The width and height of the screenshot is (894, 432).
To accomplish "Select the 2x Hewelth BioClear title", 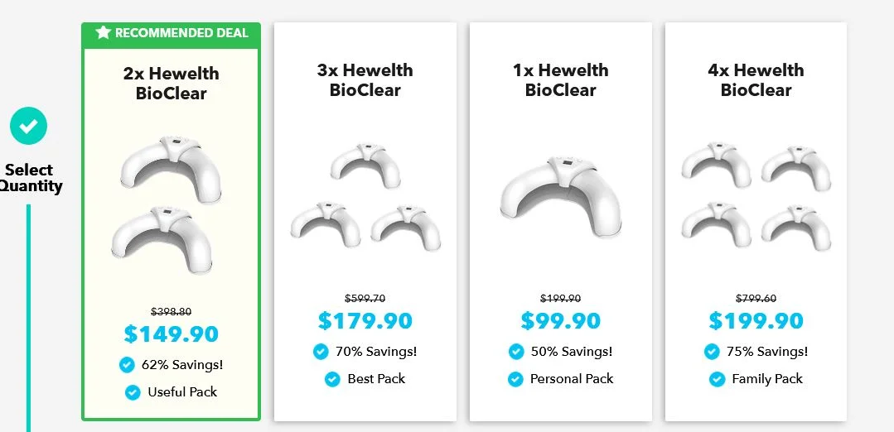I will click(171, 83).
